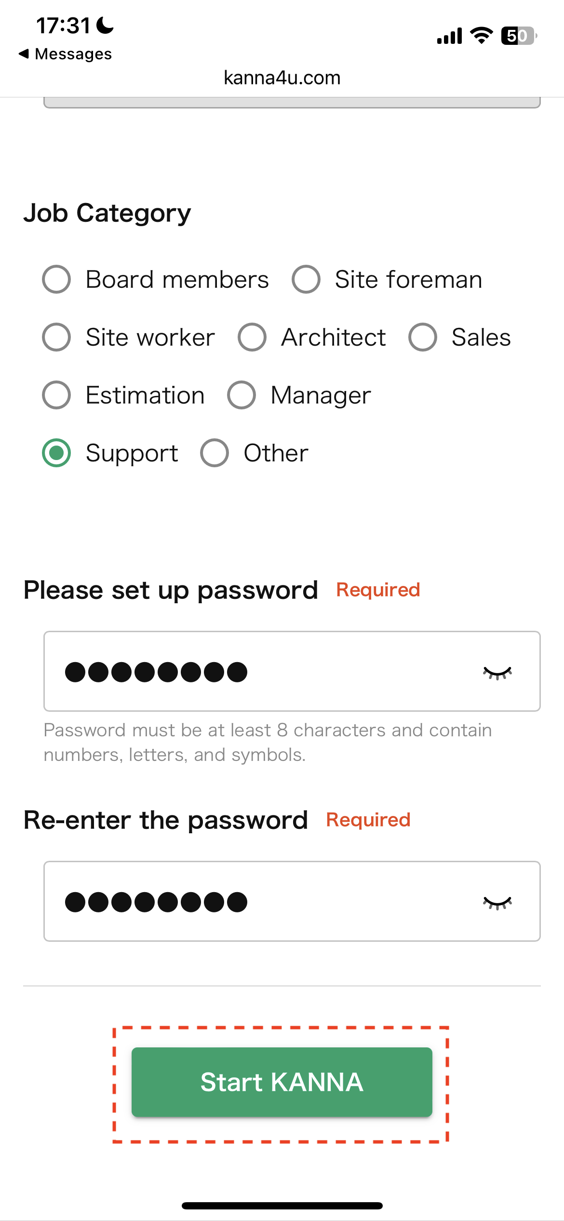The image size is (564, 1221).
Task: Pick Other as the job category
Action: click(215, 453)
